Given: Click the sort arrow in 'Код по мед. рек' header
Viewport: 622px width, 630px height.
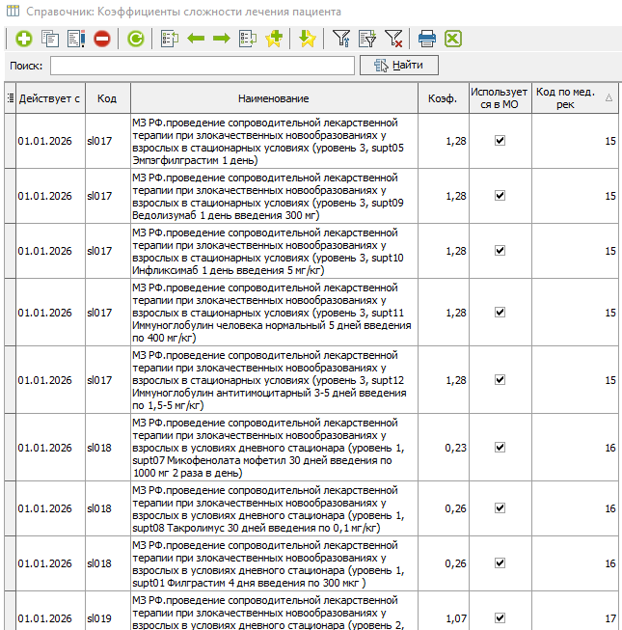Looking at the screenshot, I should coord(608,97).
